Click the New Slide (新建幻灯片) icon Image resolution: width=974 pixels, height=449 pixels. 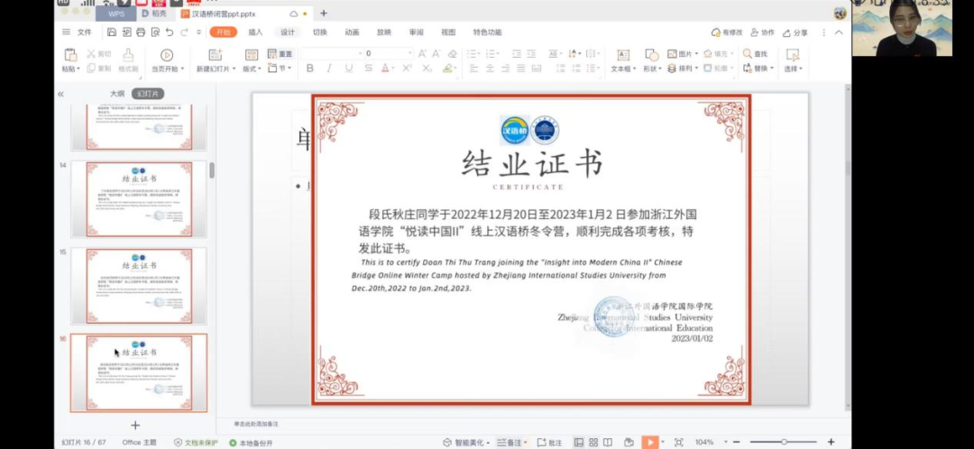click(215, 55)
